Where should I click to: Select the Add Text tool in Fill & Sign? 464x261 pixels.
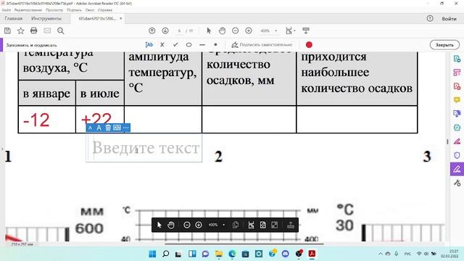[x=149, y=45]
